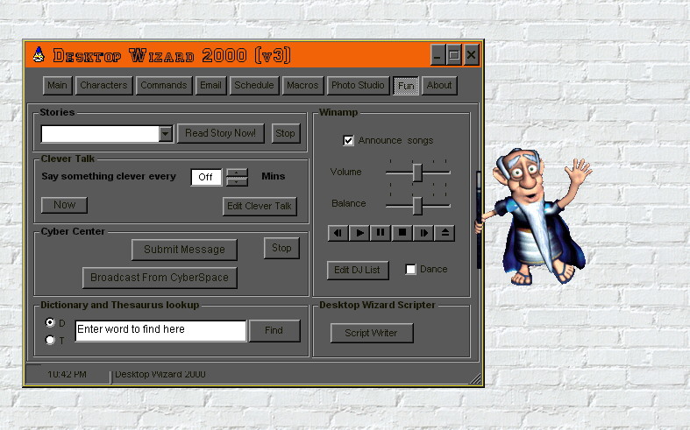
Task: Click the 10:42 PM status bar clock
Action: click(x=67, y=374)
